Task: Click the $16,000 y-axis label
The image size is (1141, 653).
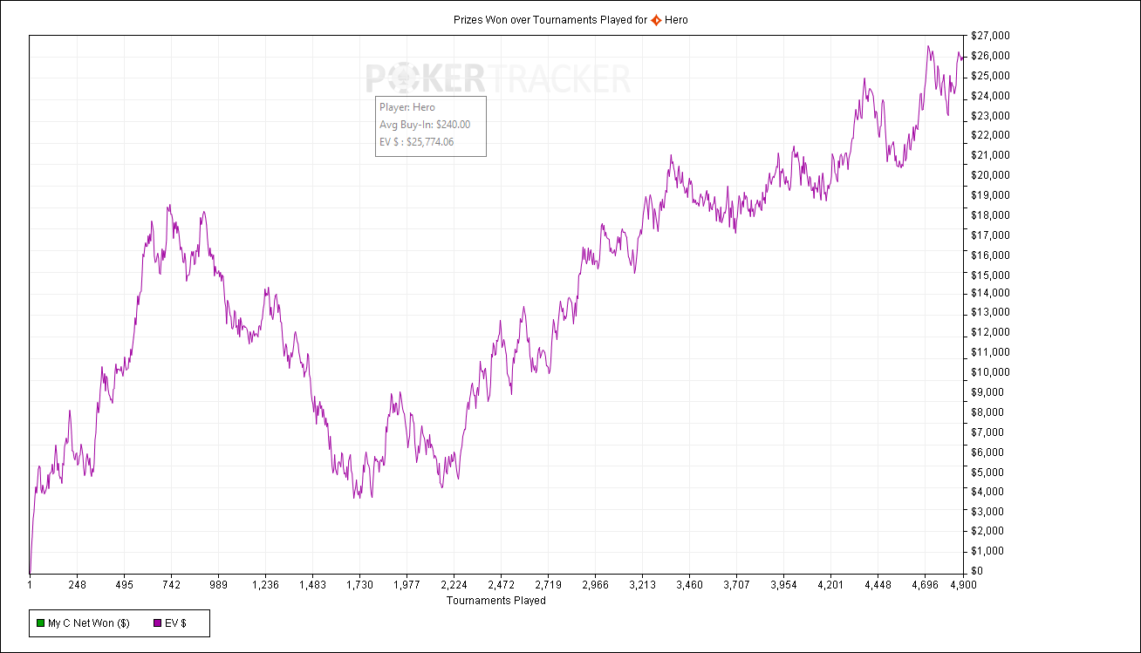Action: [990, 255]
